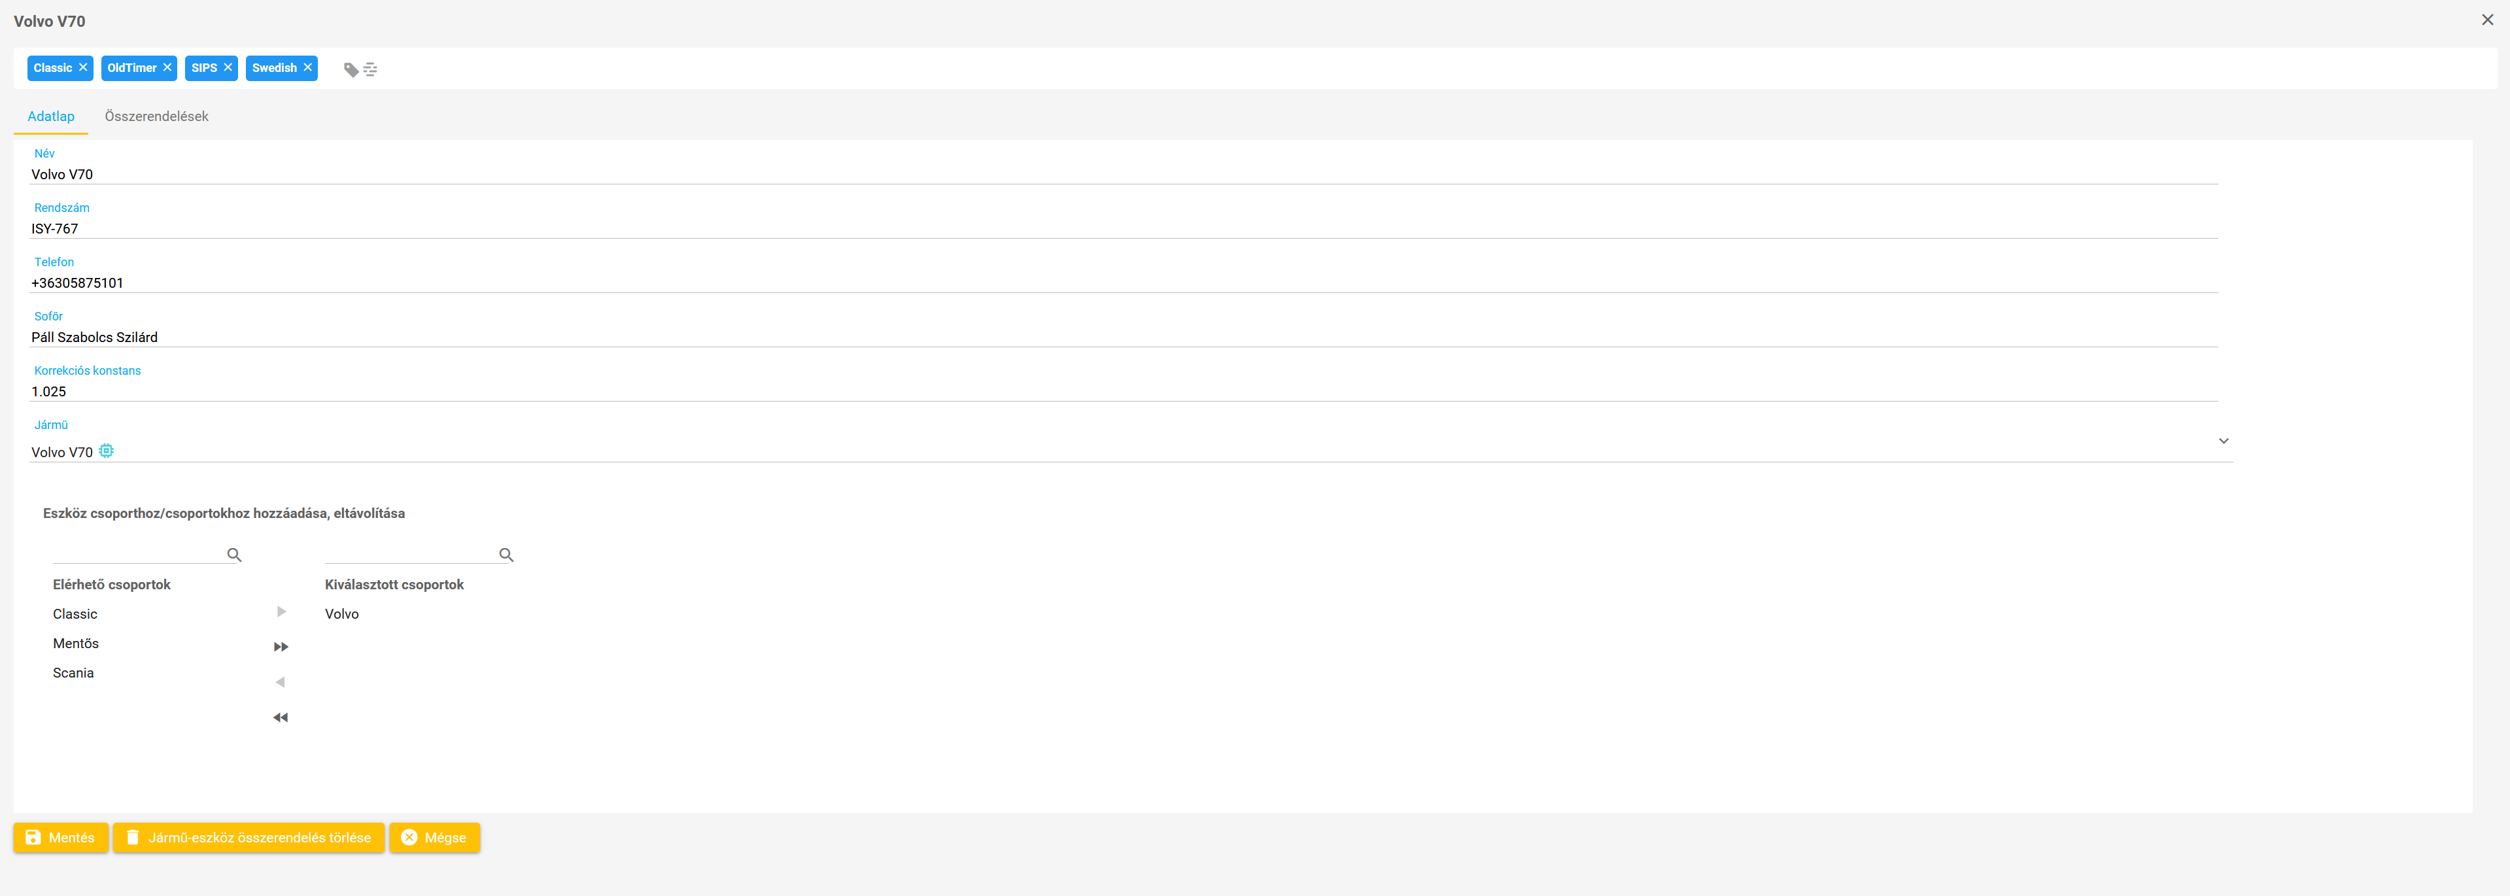Expand the Jármű dropdown
The height and width of the screenshot is (896, 2510).
[x=2224, y=441]
